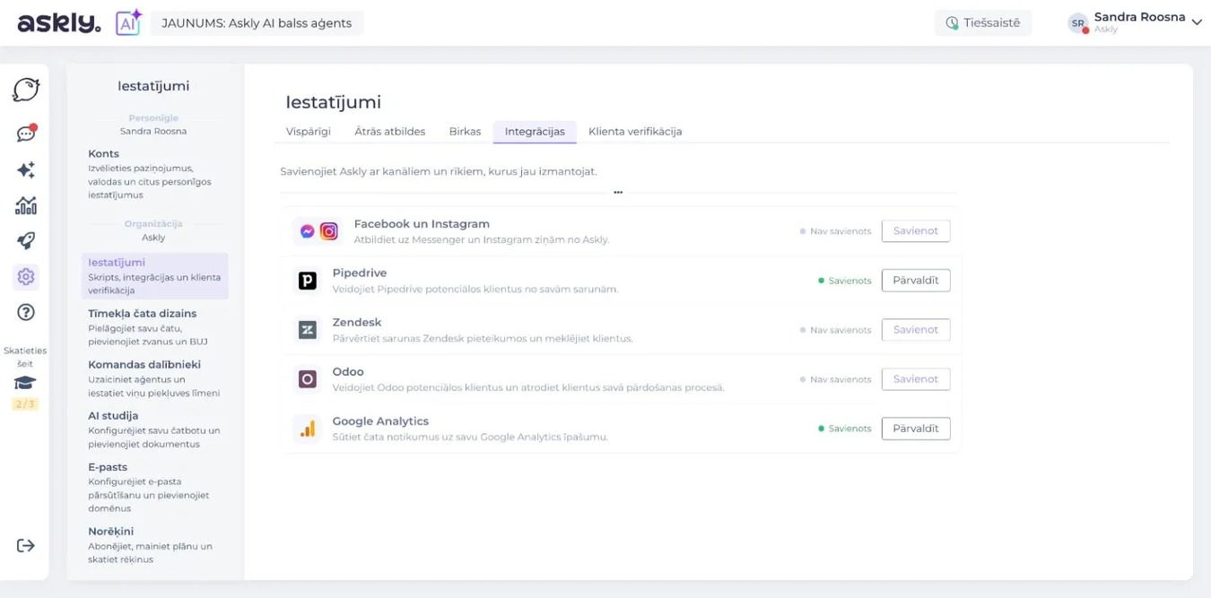
Task: Open Norēķini billing section
Action: pyautogui.click(x=154, y=545)
